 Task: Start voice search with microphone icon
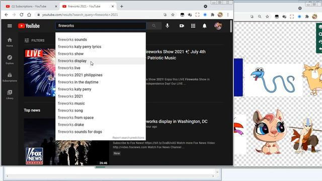[168, 26]
